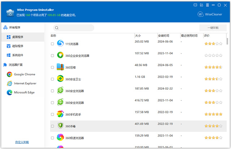Check the box for 360企业安全浏览器

(52, 55)
